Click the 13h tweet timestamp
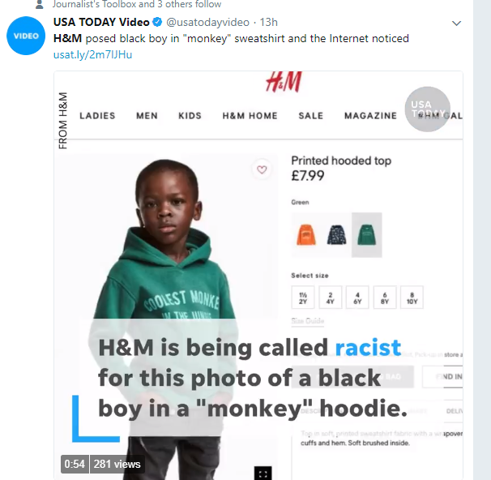The height and width of the screenshot is (480, 491). click(268, 22)
